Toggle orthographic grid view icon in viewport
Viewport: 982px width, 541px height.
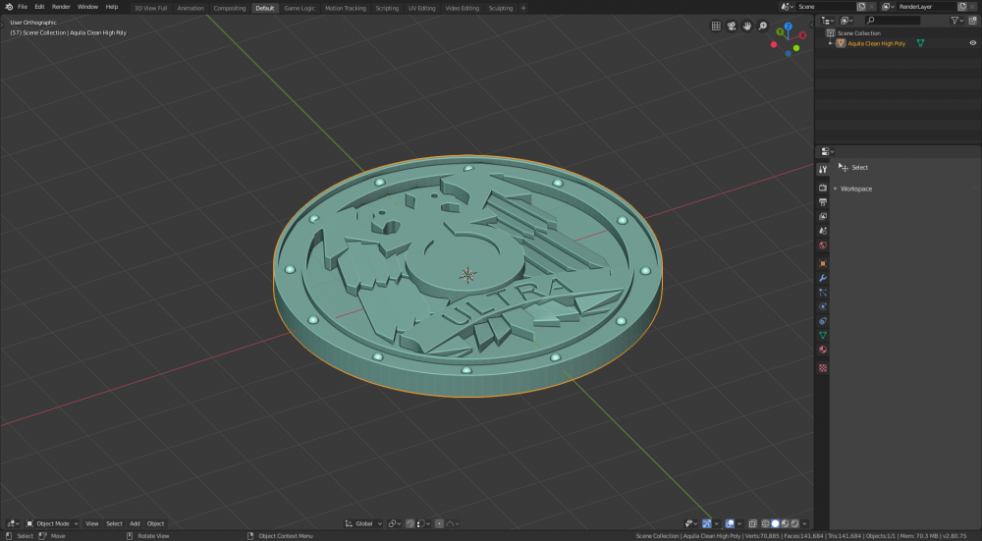point(716,26)
